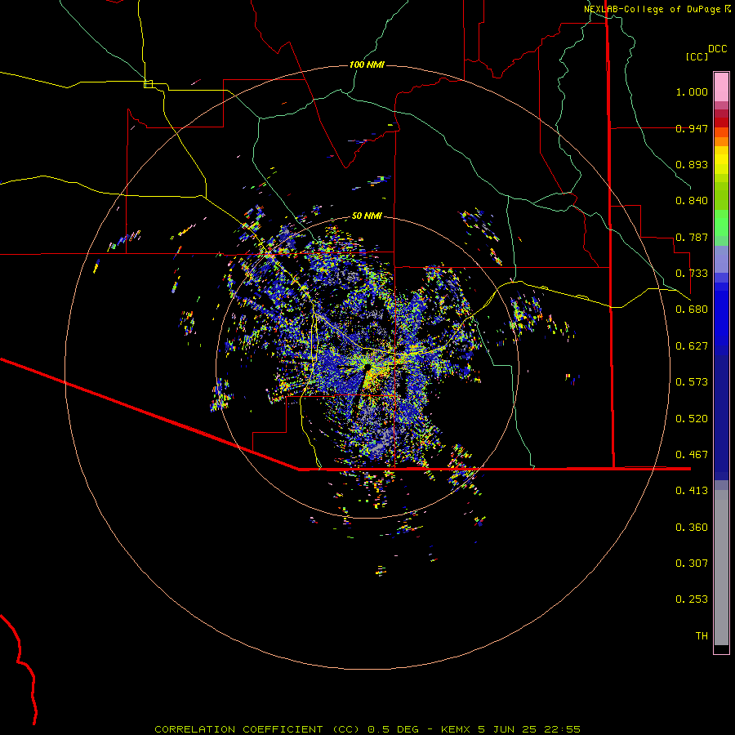Click the 0.573 legend value
The image size is (735, 735).
click(692, 382)
